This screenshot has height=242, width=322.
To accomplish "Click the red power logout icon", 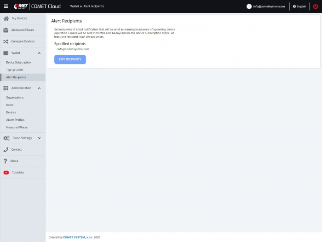I will [x=315, y=6].
